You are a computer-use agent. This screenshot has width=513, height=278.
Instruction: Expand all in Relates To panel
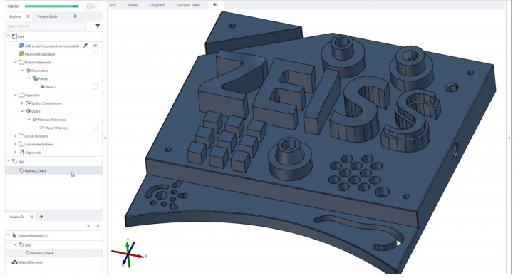tap(88, 226)
